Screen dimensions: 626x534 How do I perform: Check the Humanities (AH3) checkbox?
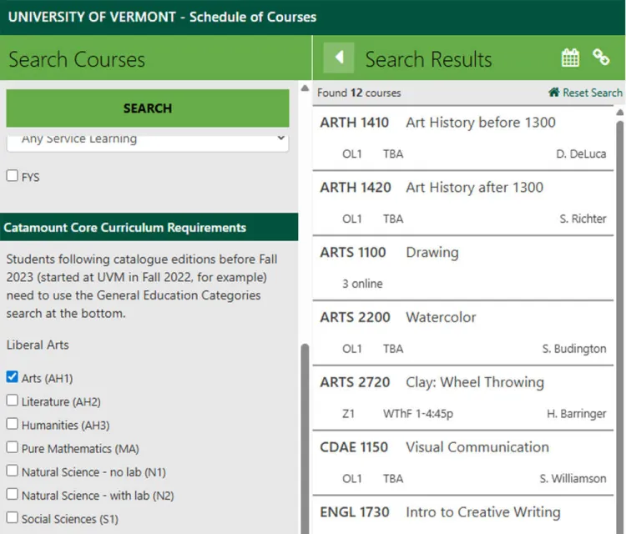[x=13, y=424]
